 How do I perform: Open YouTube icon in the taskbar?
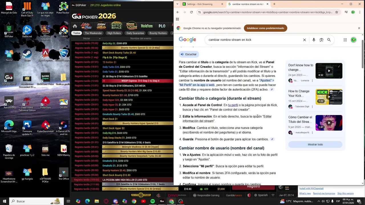[143, 201]
